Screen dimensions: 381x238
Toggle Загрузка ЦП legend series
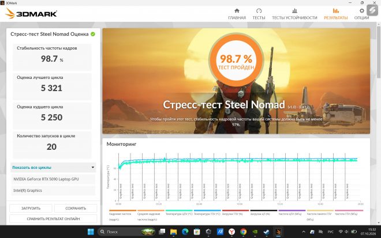point(263,213)
